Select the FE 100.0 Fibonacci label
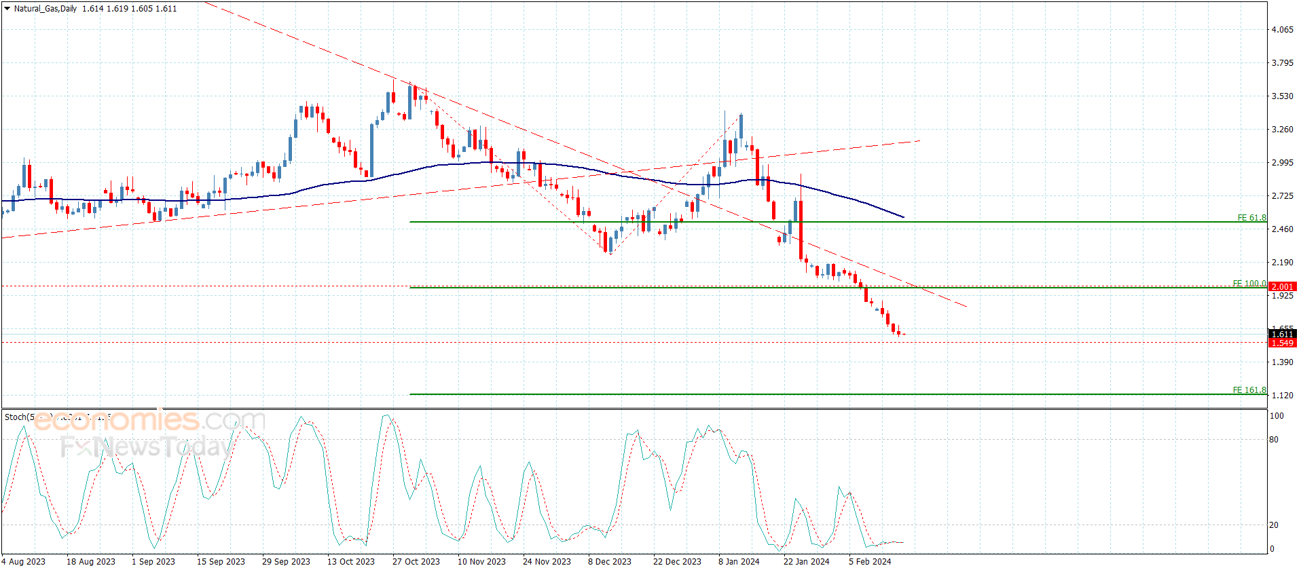1301x570 pixels. pyautogui.click(x=1249, y=284)
